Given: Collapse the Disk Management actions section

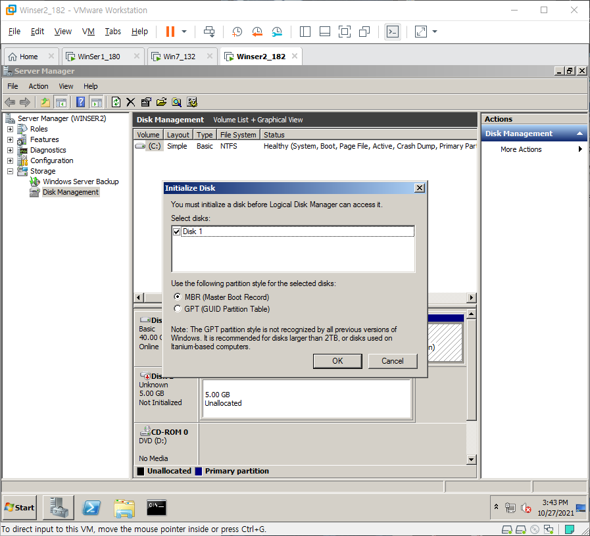Looking at the screenshot, I should tap(579, 134).
